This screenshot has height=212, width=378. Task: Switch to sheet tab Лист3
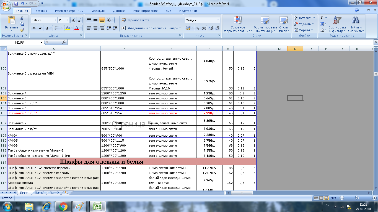point(39,193)
